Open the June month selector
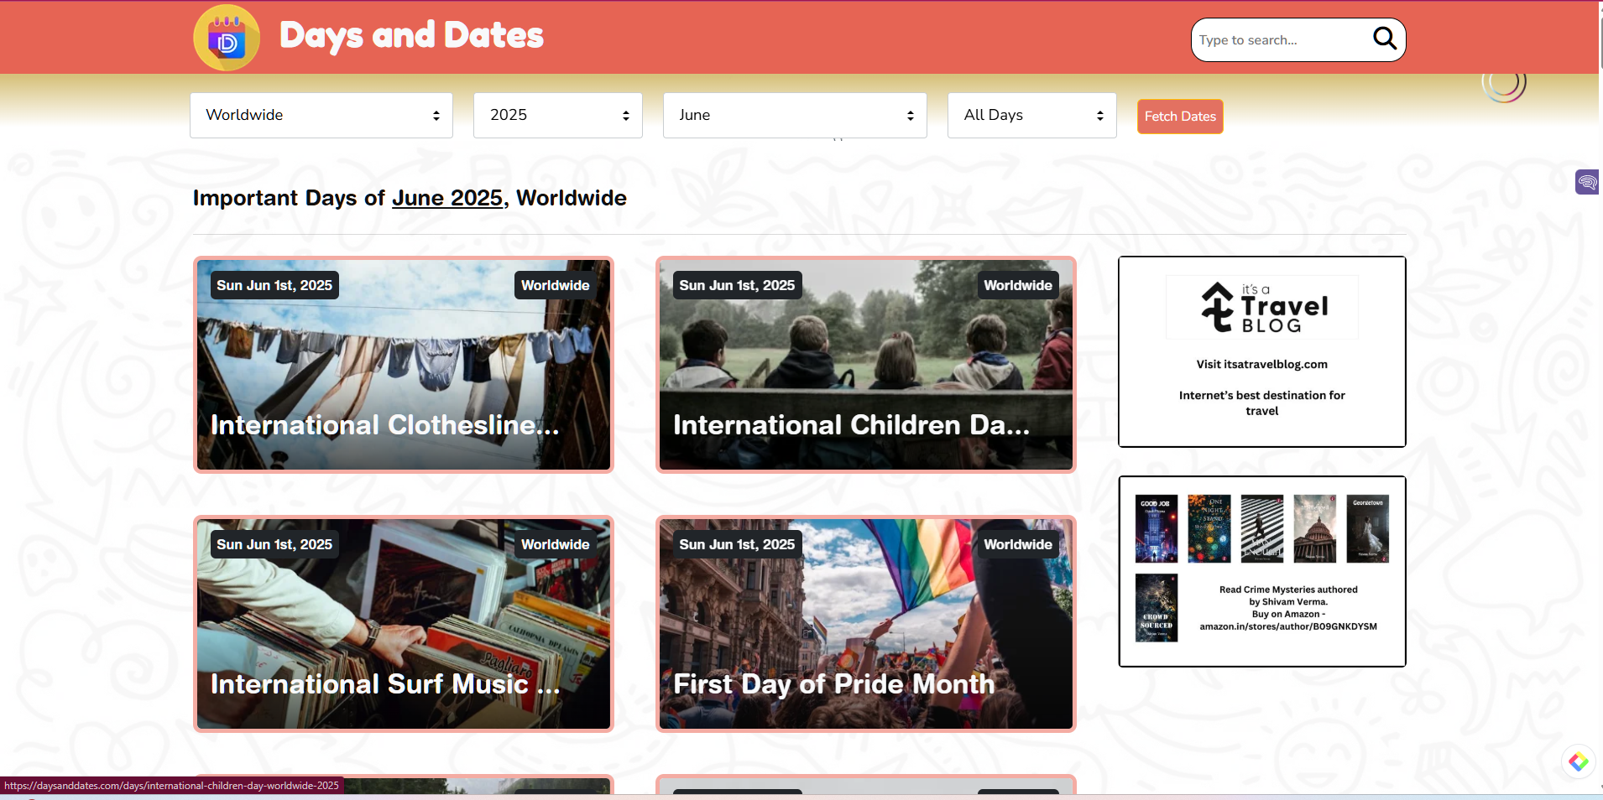The image size is (1603, 800). (x=794, y=116)
